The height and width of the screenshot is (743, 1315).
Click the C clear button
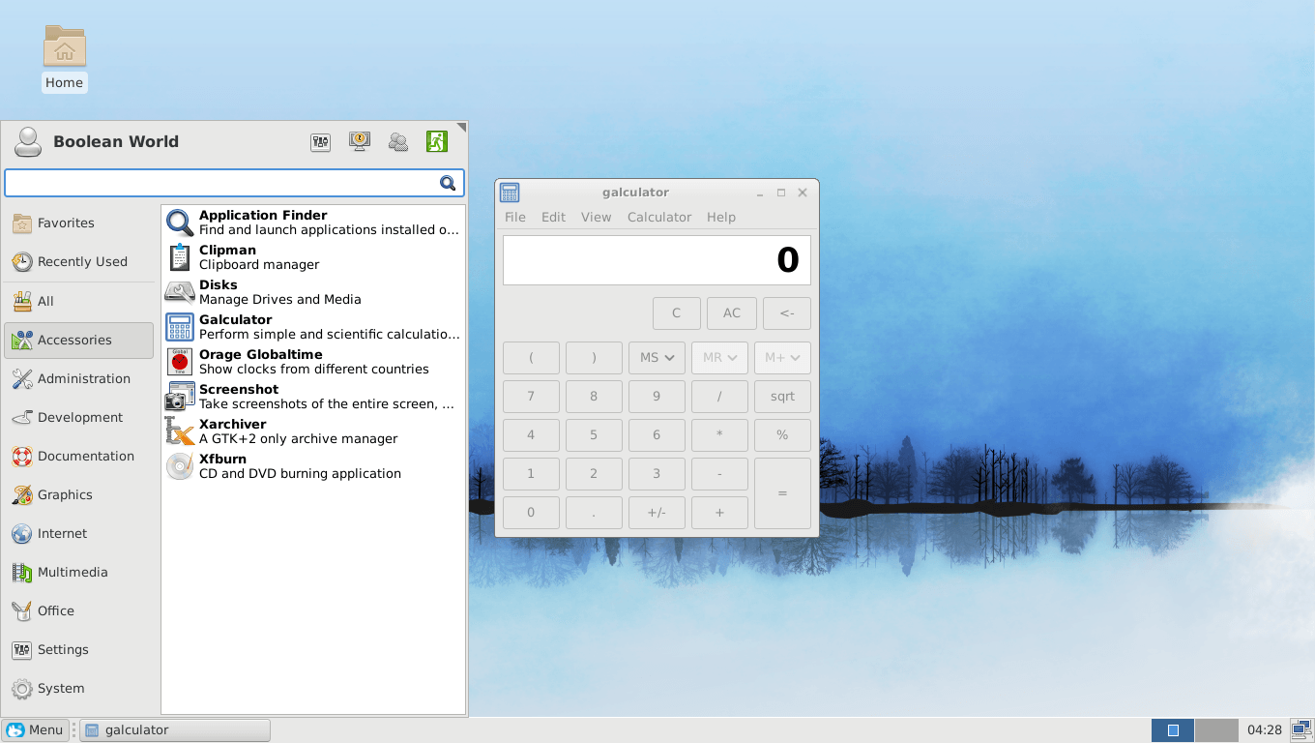pos(677,313)
